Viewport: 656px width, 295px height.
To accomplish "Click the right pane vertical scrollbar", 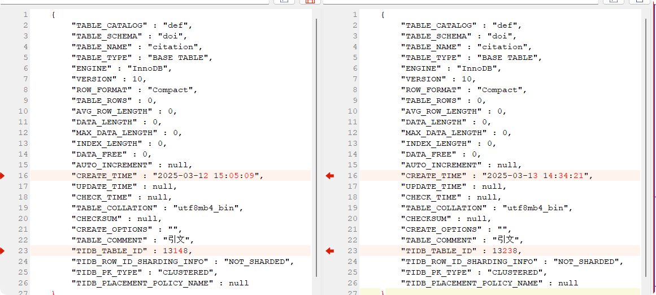I will point(645,147).
